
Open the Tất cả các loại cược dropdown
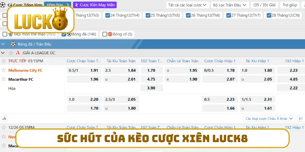point(188,5)
